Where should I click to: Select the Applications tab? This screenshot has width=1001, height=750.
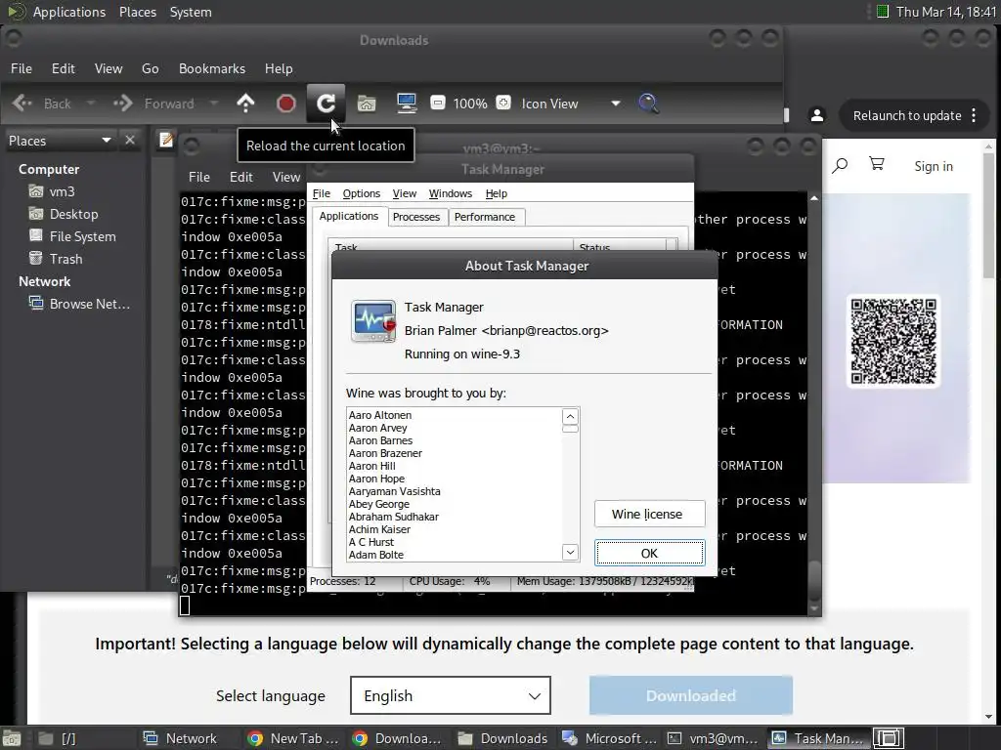click(349, 216)
